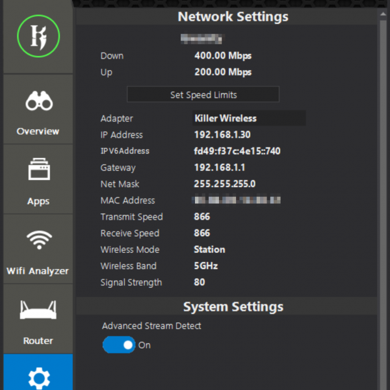
Task: Click the IPV6Address value
Action: pos(237,151)
